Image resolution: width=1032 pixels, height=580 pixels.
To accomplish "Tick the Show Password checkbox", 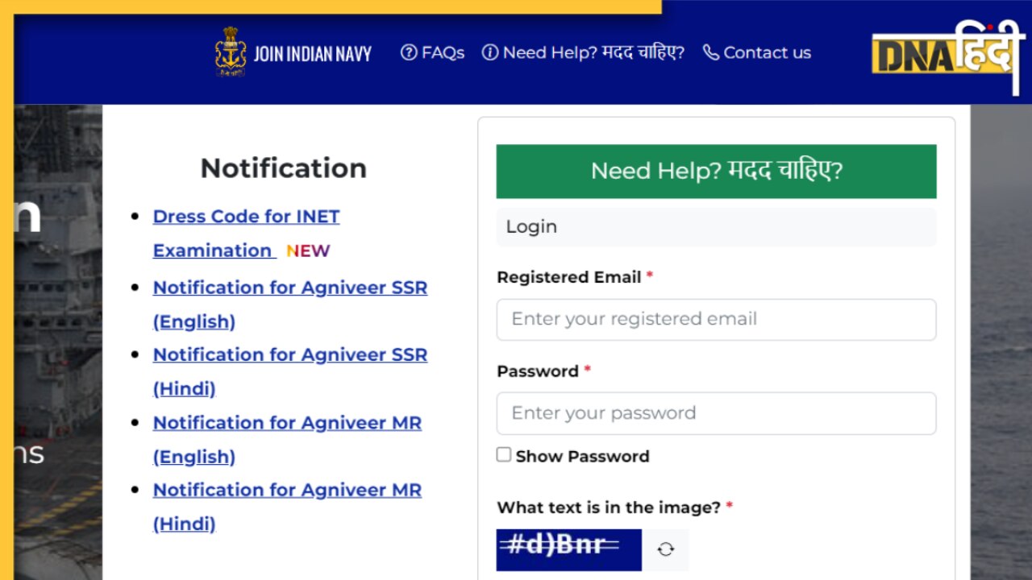I will 504,454.
